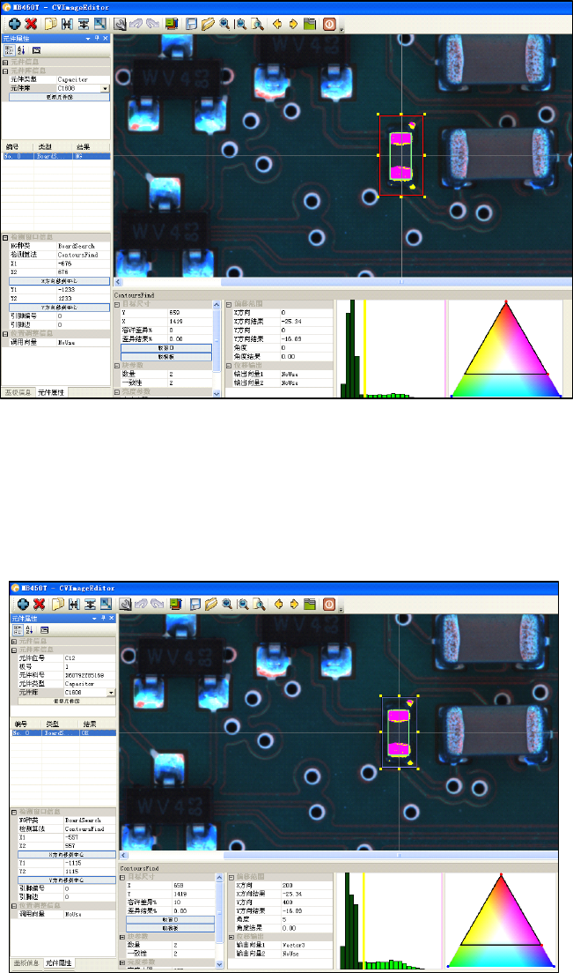Viewport: 573px width, 973px height.
Task: Collapse 元件库信息 section in upper properties panel
Action: point(5,71)
